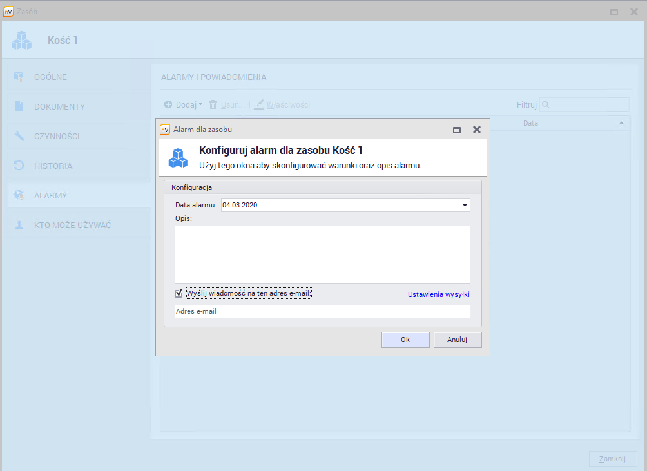Click the Ogólne sidebar icon

coord(19,77)
